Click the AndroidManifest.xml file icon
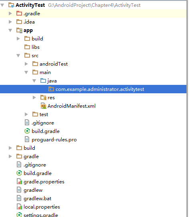Image resolution: width=190 pixels, height=217 pixels. pos(43,106)
